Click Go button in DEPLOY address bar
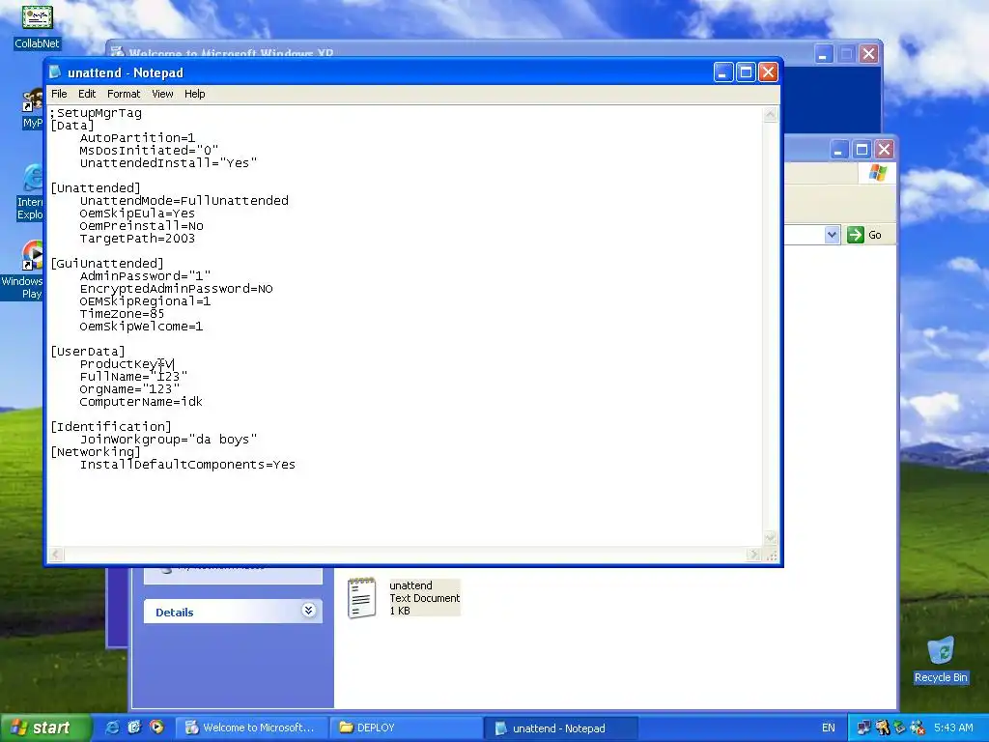 [864, 235]
